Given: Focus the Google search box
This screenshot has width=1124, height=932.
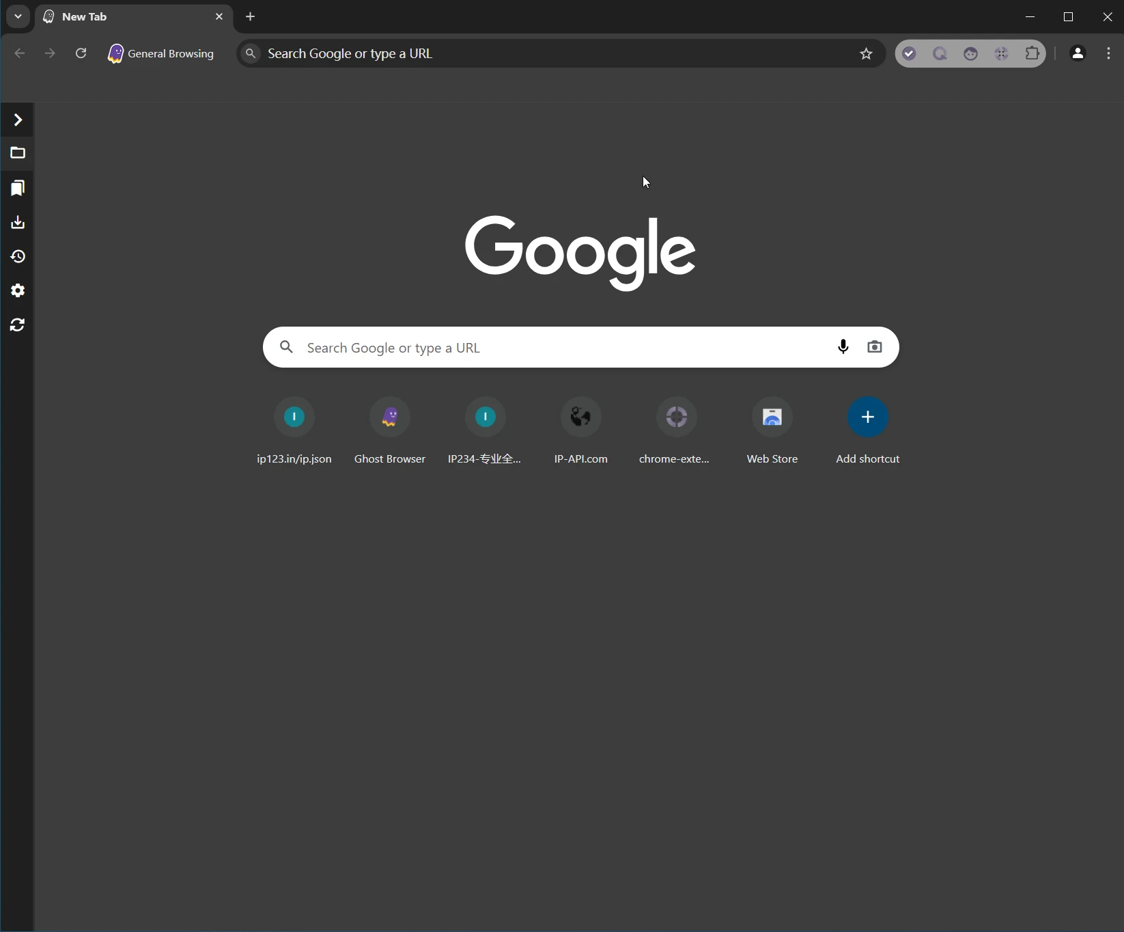Looking at the screenshot, I should pos(581,347).
